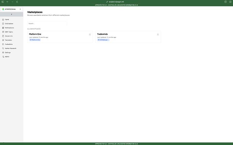Click the SBIR Topics icon
Viewport: 233px width, 145px height.
pos(3,32)
